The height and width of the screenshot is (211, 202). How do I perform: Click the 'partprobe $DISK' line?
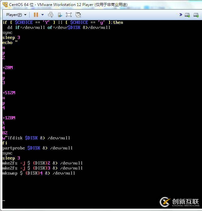click(x=37, y=148)
